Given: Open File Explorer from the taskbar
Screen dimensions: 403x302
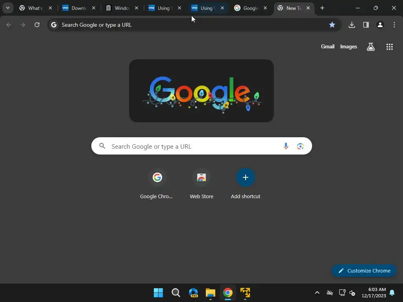Looking at the screenshot, I should [211, 293].
